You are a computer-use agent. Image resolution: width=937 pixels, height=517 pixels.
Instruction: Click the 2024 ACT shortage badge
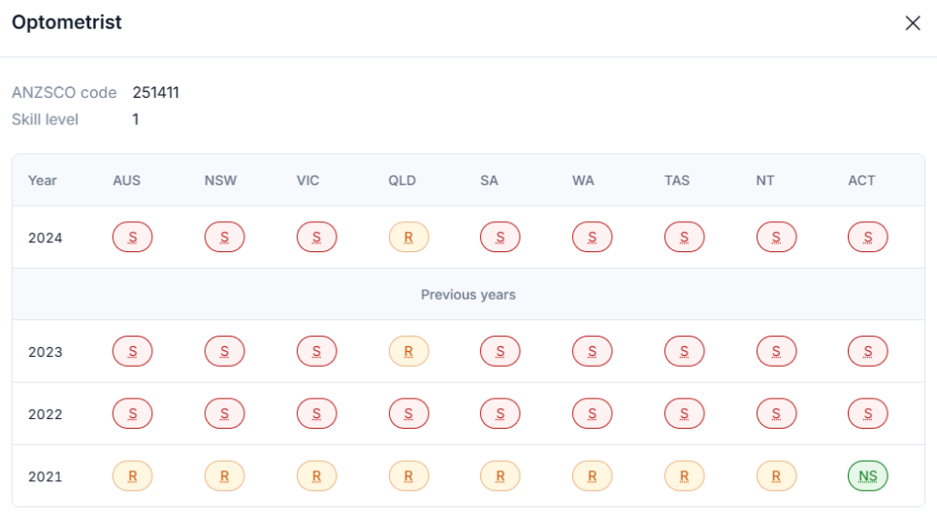coord(867,238)
